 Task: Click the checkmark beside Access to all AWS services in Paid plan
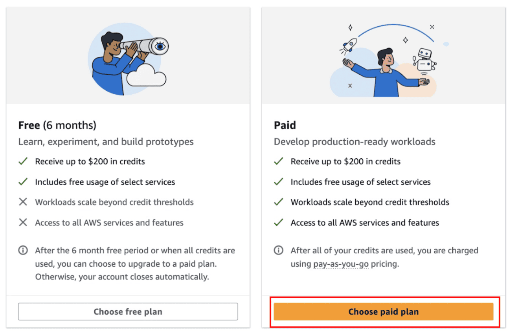click(279, 223)
